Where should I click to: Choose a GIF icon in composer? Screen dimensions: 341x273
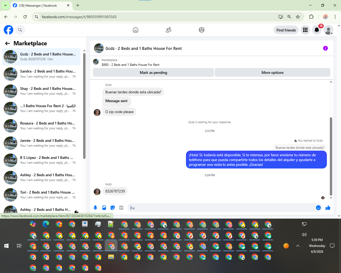point(121,208)
